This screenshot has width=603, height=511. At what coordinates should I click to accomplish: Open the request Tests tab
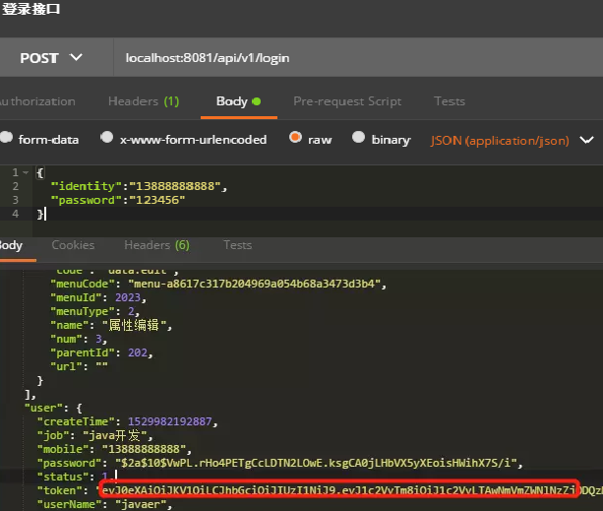click(450, 101)
